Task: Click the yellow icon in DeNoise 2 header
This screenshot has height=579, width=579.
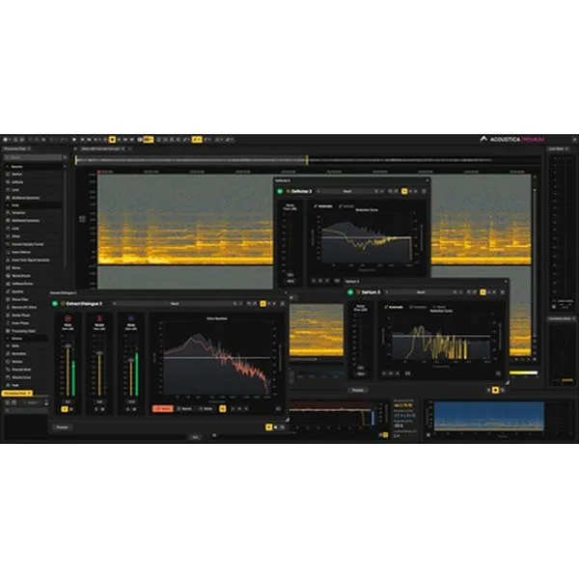Action: tap(404, 191)
